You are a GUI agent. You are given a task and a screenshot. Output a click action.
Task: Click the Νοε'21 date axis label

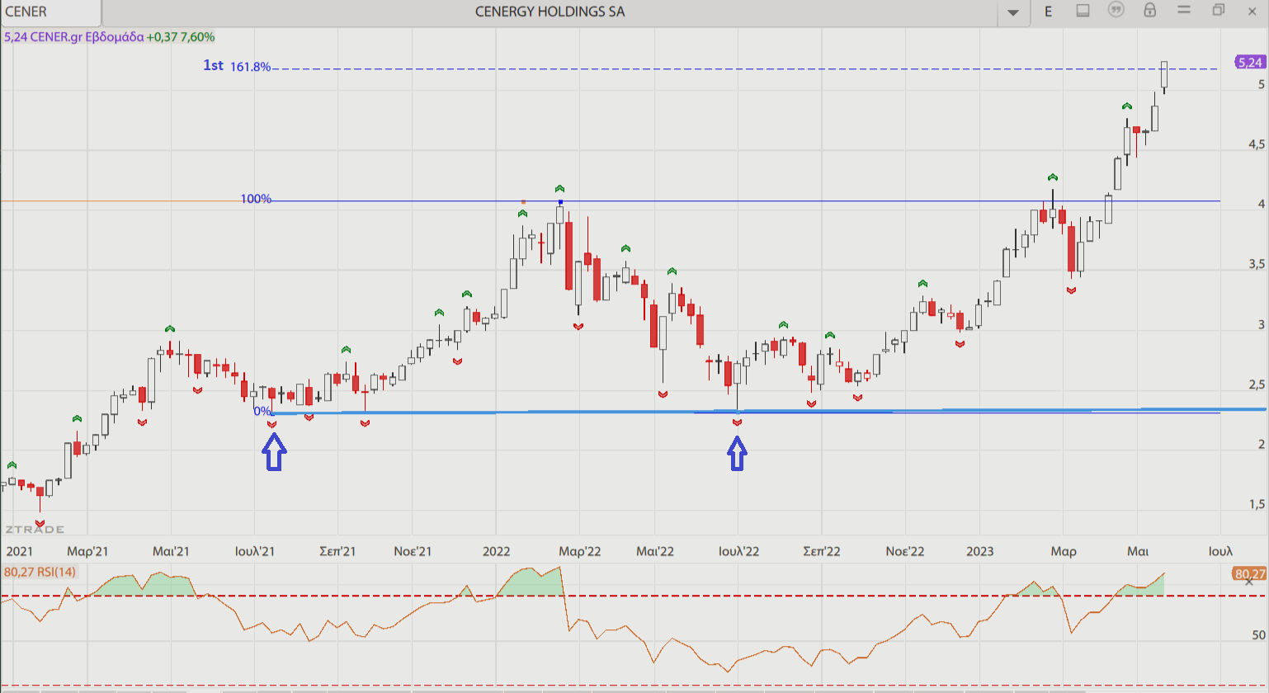(413, 551)
